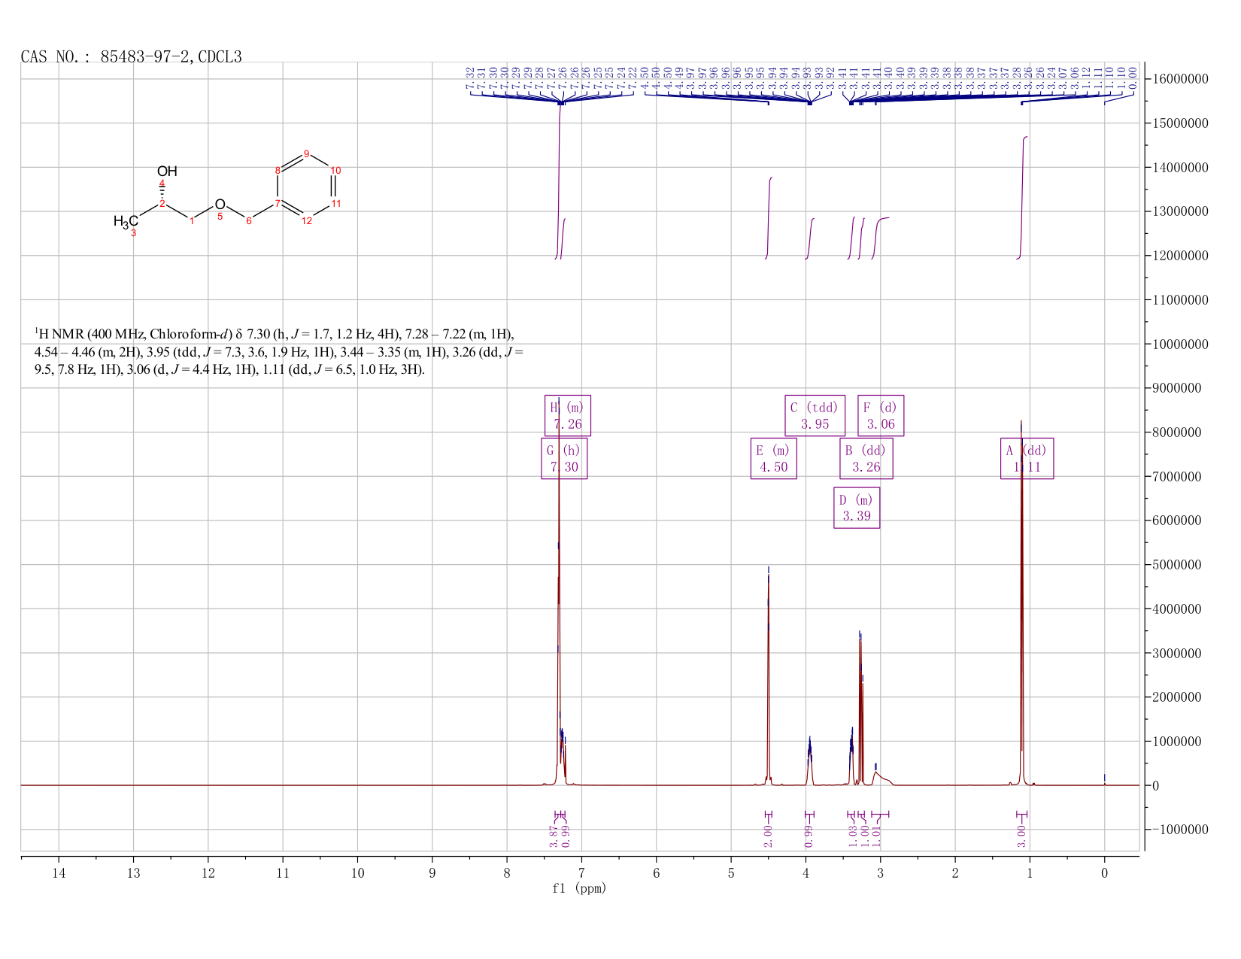
Task: Select the H3C methyl group in structure
Action: point(126,221)
